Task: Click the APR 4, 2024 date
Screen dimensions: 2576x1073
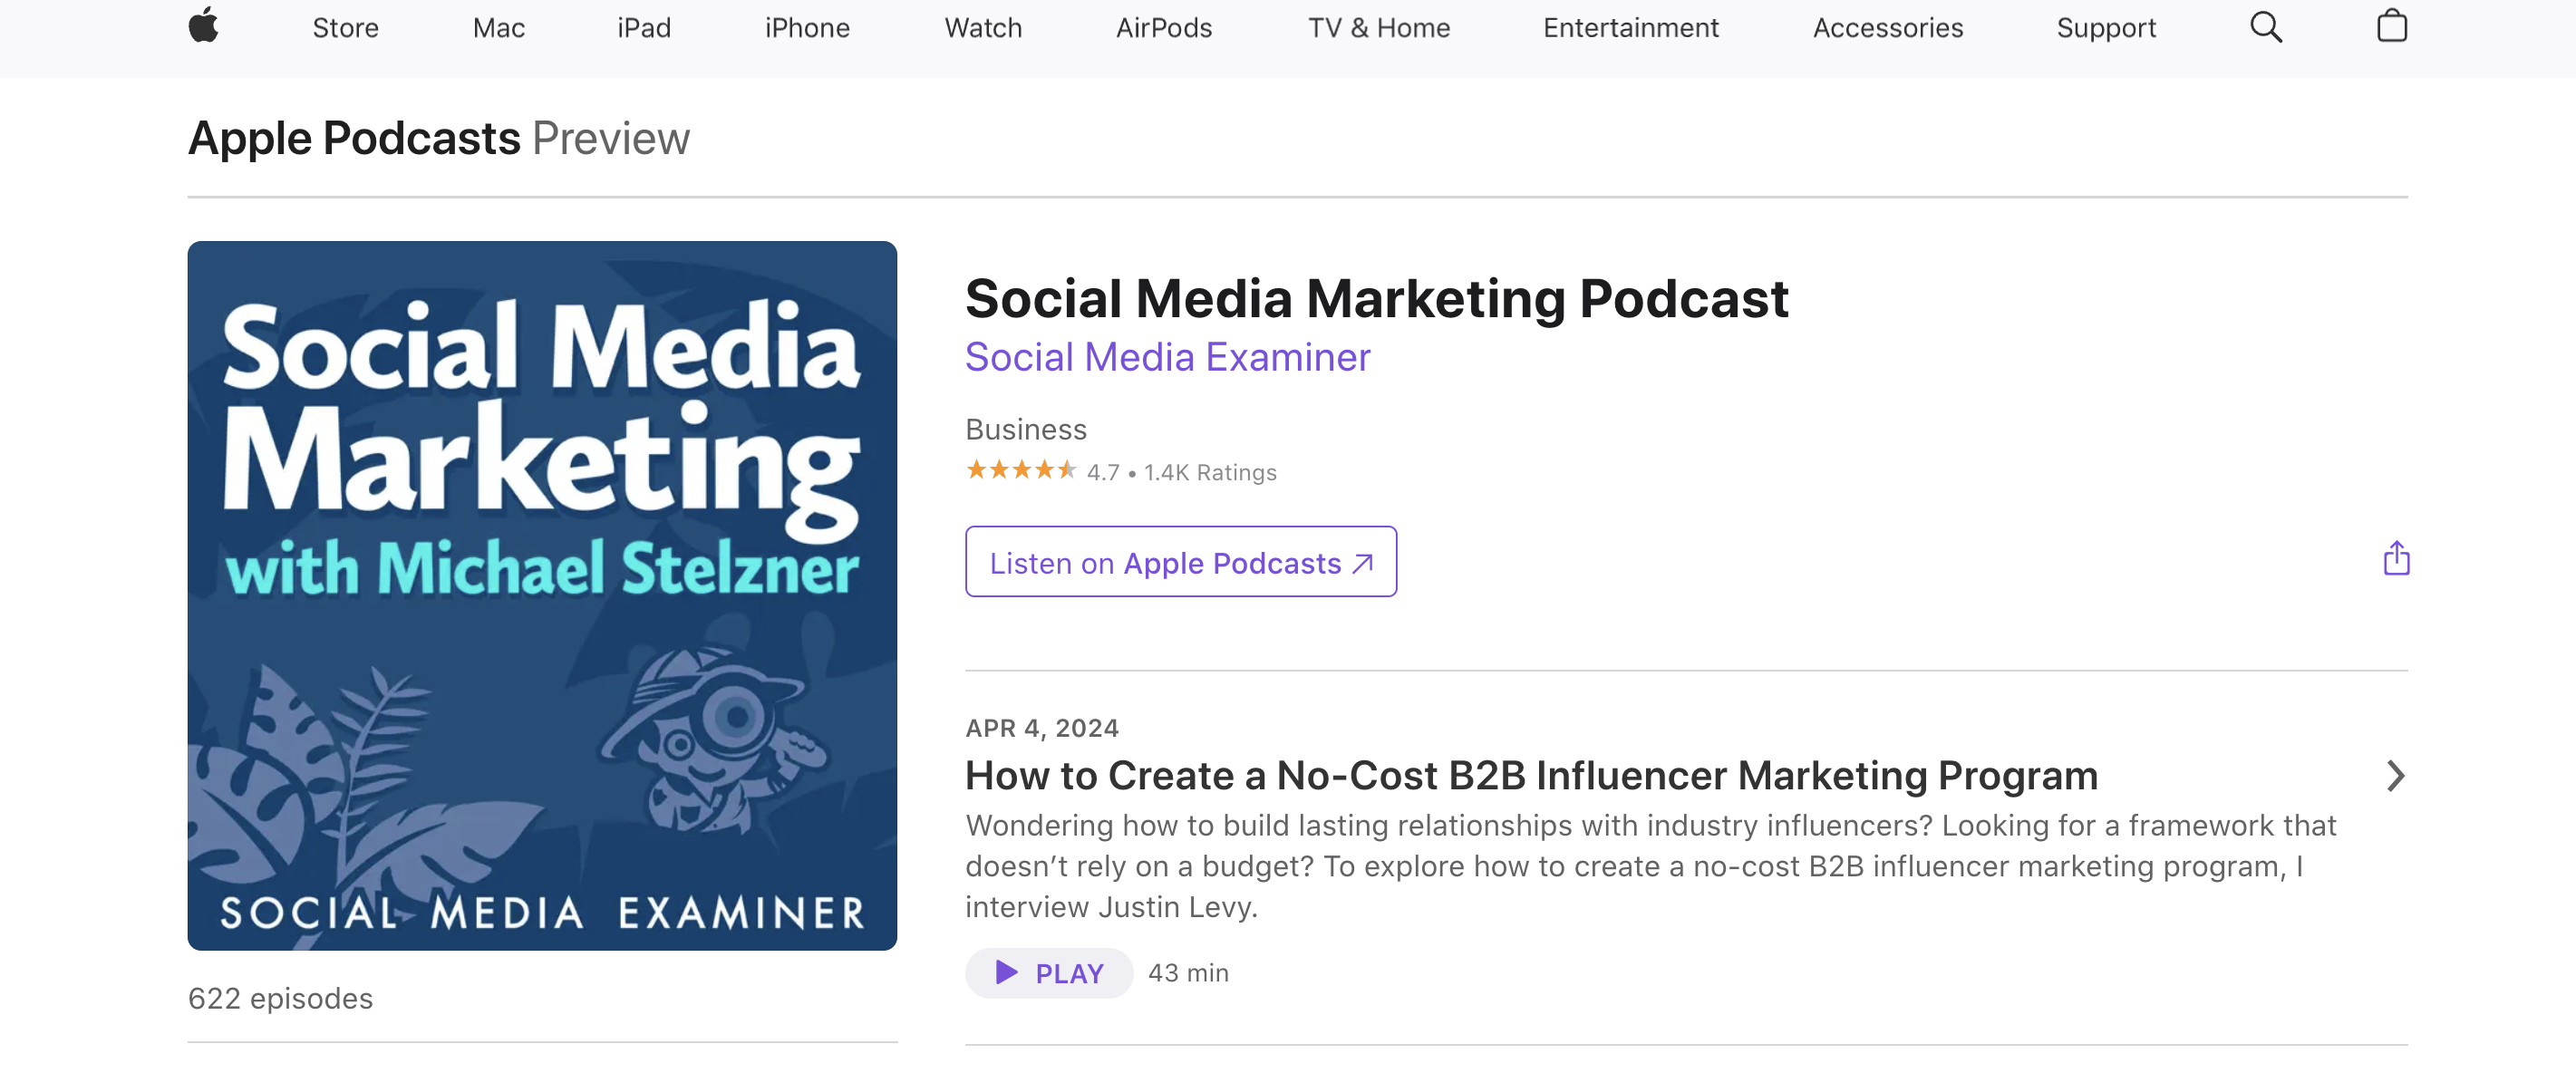Action: [1041, 728]
